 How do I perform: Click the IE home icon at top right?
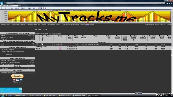point(167,3)
